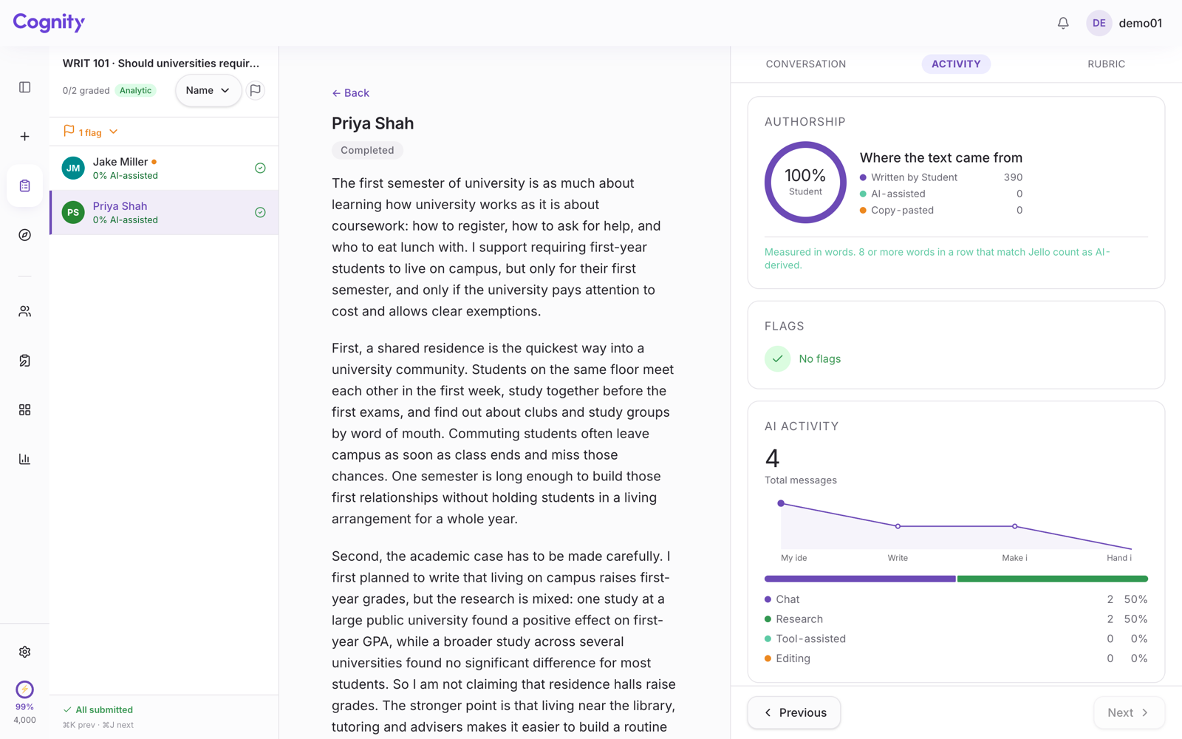Screen dimensions: 1182x739
Task: Click the Previous button
Action: coord(794,712)
